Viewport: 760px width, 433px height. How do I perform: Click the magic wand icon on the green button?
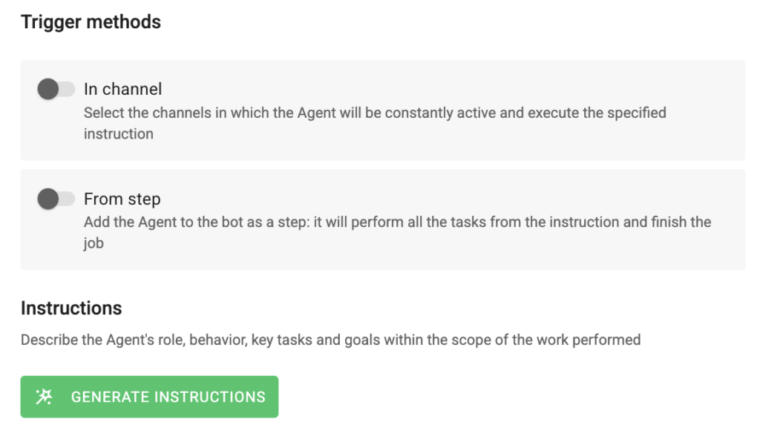pos(45,397)
